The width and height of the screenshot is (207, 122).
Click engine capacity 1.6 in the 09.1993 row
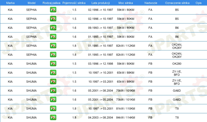(74, 28)
